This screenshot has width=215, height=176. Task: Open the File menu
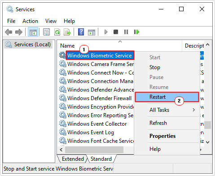[11, 21]
